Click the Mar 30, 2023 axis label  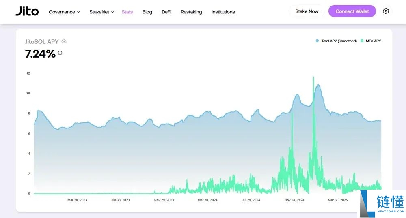pyautogui.click(x=77, y=200)
